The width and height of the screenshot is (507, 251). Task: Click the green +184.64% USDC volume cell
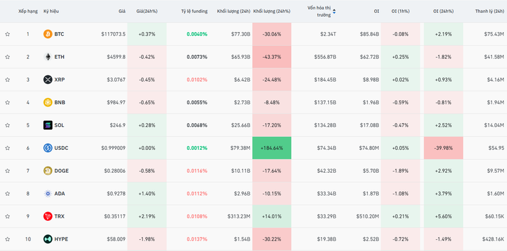(271, 148)
